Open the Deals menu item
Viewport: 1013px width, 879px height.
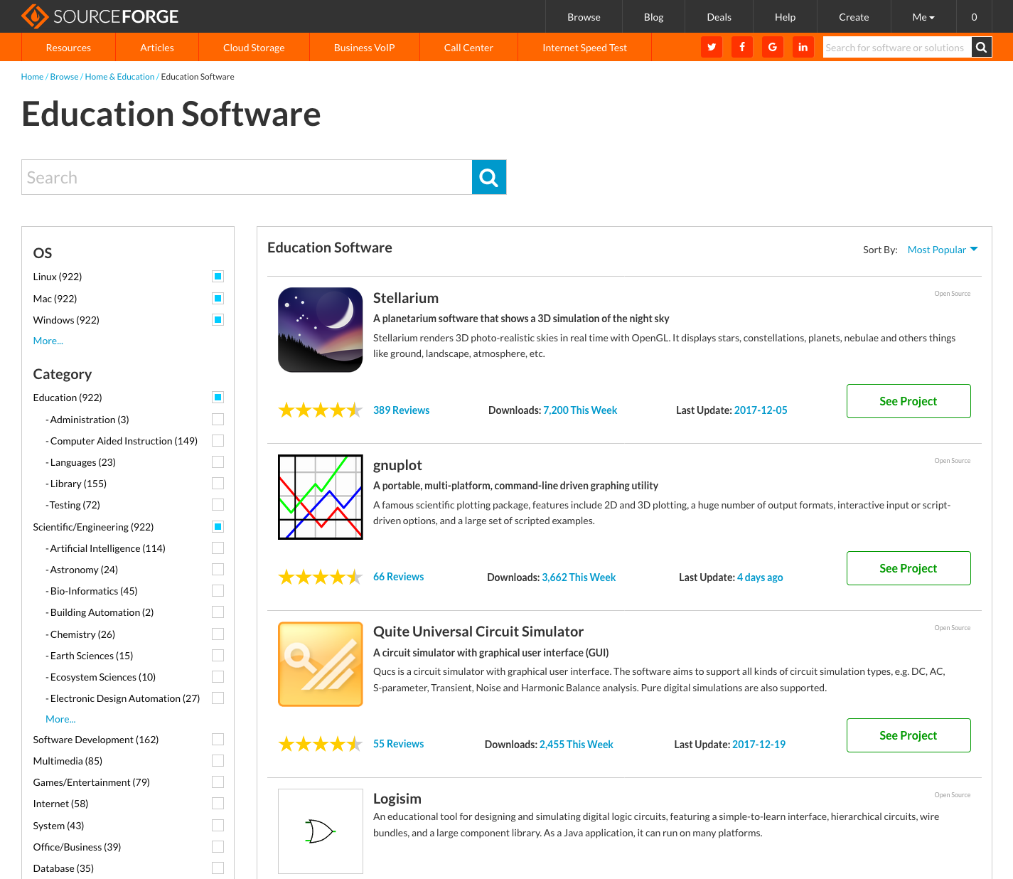pos(719,17)
